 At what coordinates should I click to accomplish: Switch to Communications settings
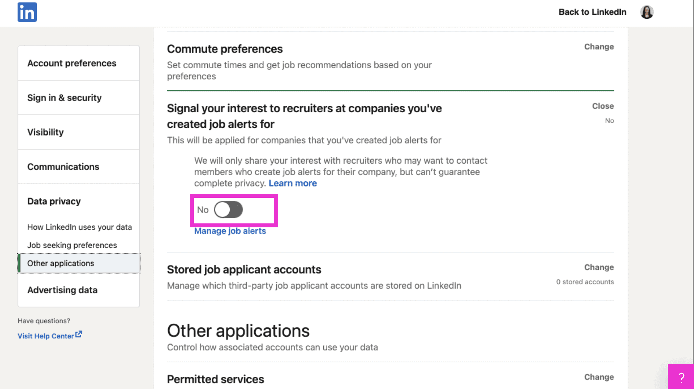pyautogui.click(x=63, y=167)
